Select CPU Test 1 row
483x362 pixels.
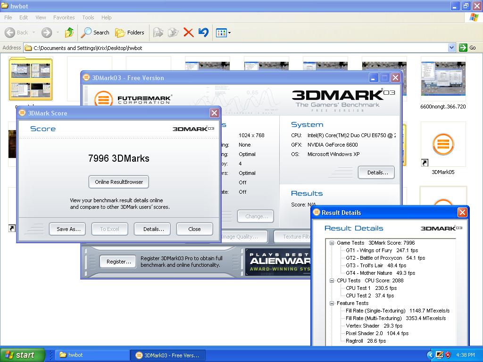point(371,288)
